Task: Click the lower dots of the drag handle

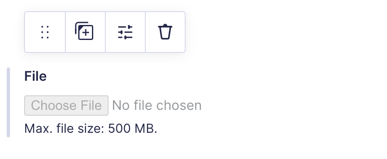Action: point(45,38)
